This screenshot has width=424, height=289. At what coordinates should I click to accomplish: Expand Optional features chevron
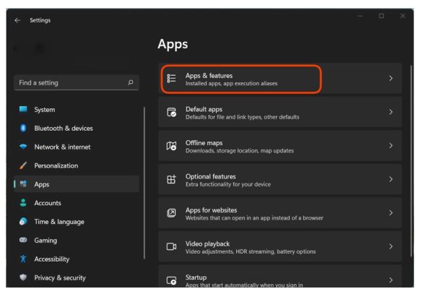pos(391,179)
